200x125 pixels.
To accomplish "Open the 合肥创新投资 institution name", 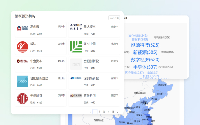I will [39, 78].
